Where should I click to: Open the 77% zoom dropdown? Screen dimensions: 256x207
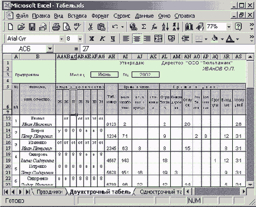click(229, 27)
